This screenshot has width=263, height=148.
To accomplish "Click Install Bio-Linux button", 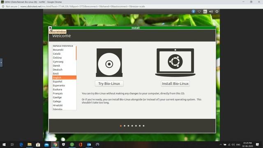I will (175, 83).
